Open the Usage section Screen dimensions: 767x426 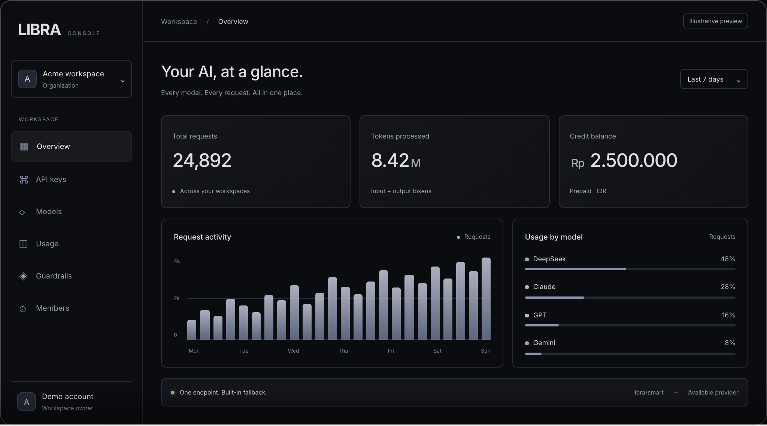(72, 244)
